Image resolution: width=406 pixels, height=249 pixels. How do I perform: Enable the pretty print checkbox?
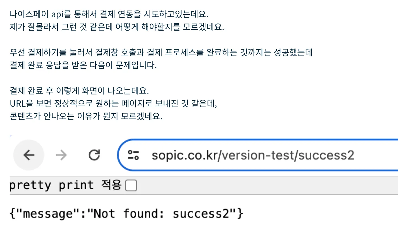click(x=131, y=185)
